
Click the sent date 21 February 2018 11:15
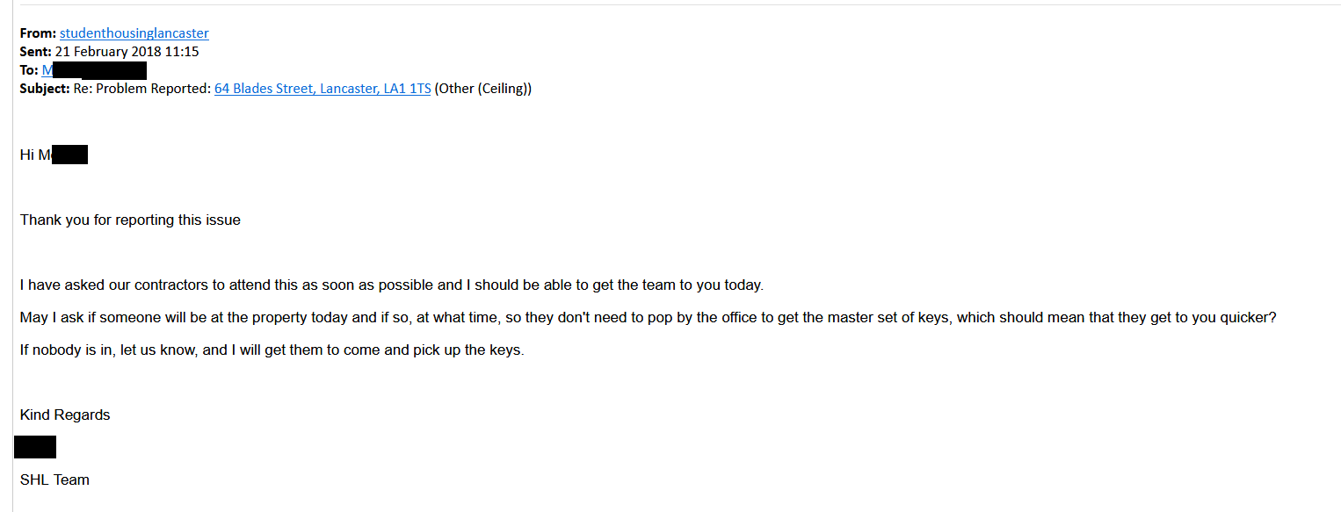[x=127, y=52]
